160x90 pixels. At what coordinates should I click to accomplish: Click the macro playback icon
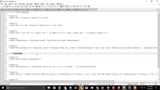coord(83,6)
